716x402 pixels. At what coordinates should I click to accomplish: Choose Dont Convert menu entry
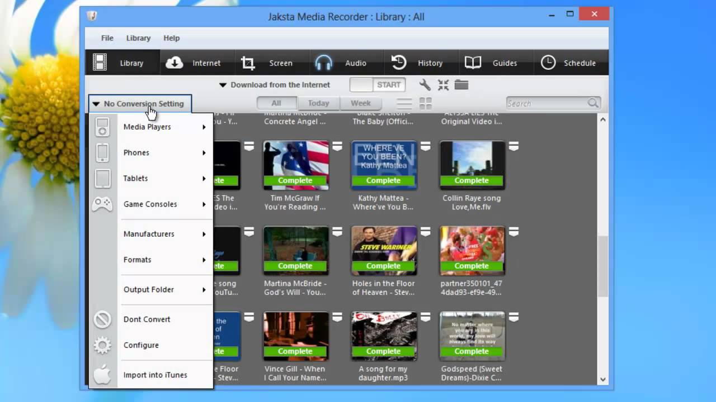pos(147,319)
